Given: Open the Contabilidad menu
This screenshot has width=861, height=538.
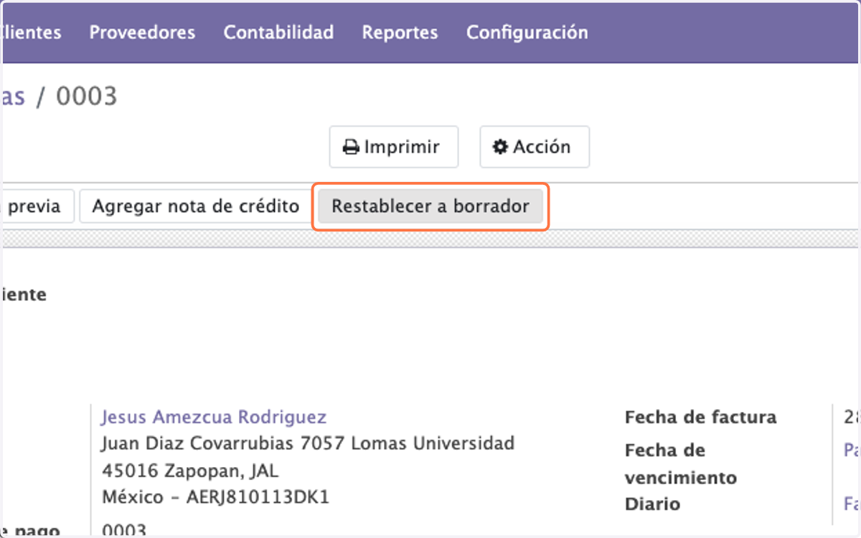Looking at the screenshot, I should [x=278, y=32].
